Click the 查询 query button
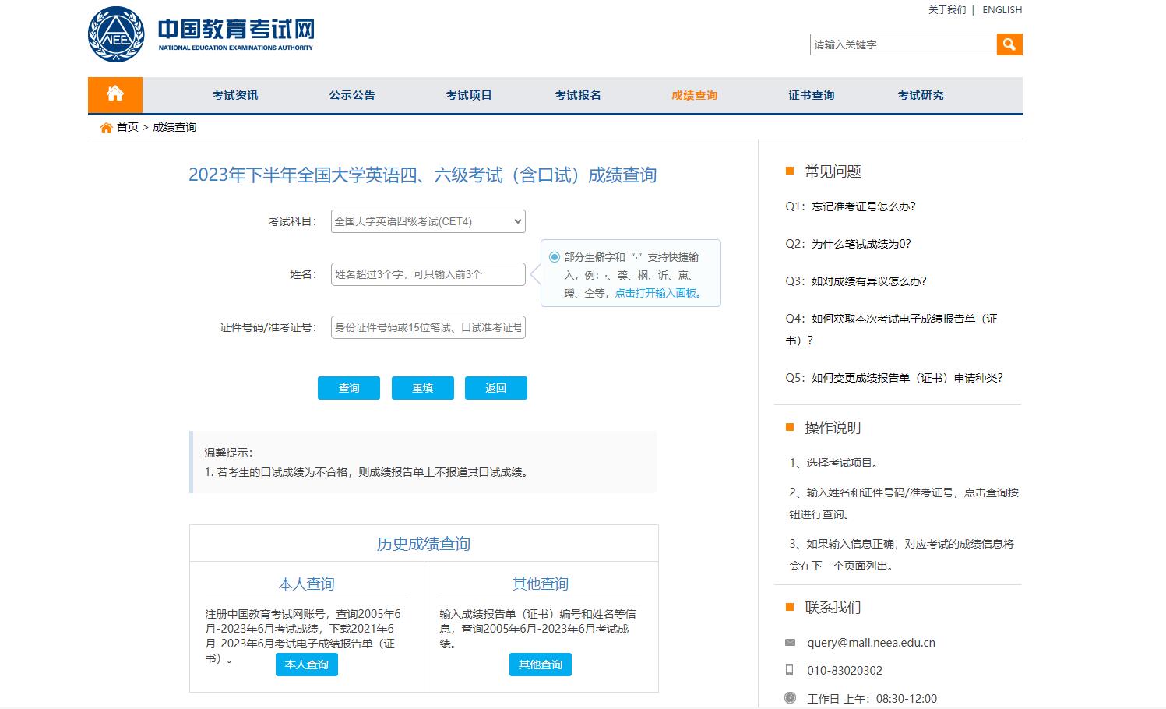The image size is (1166, 709). (x=348, y=387)
